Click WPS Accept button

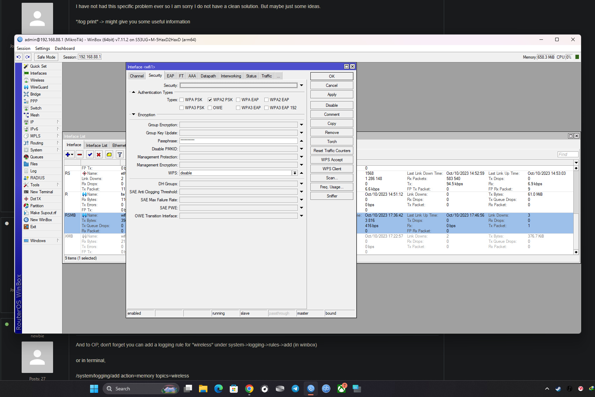tap(332, 160)
